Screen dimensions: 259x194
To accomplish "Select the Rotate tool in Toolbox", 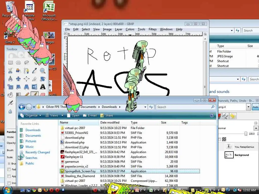I will [42, 79].
